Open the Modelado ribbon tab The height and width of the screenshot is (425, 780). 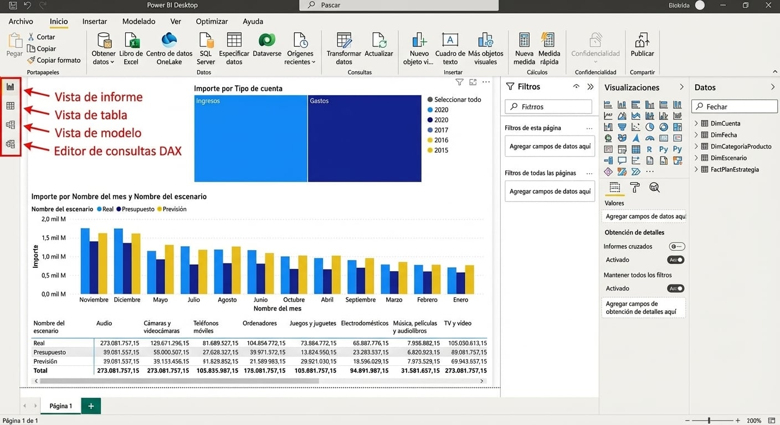[138, 21]
